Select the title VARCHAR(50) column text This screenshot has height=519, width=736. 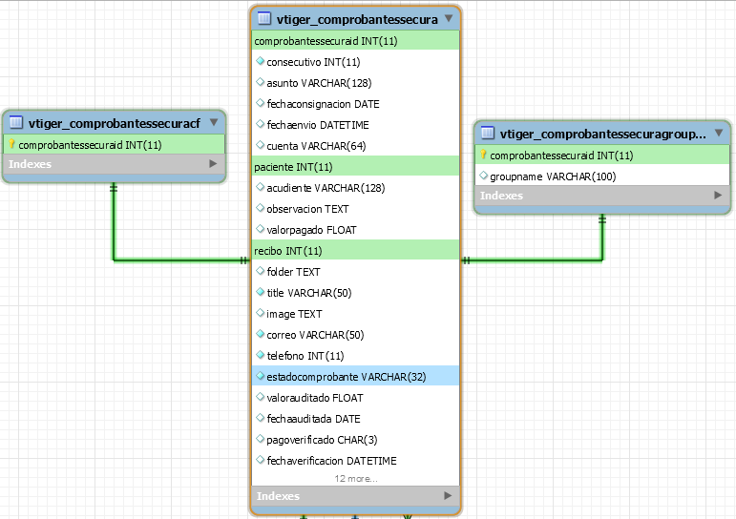click(x=309, y=293)
